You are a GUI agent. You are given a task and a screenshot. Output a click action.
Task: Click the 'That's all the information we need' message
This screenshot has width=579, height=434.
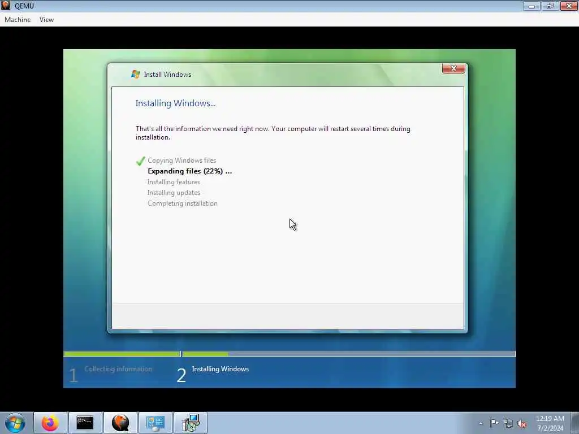[x=273, y=133]
